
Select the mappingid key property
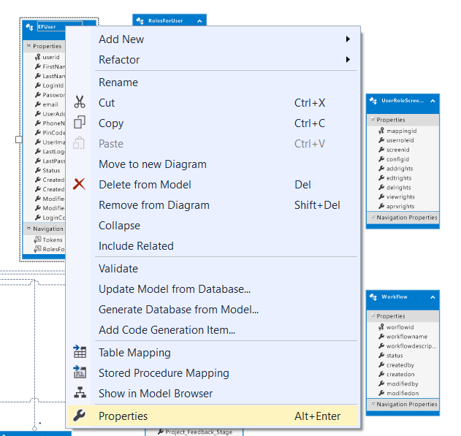coord(400,131)
